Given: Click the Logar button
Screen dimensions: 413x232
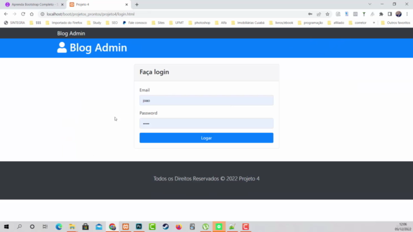Looking at the screenshot, I should (x=206, y=138).
